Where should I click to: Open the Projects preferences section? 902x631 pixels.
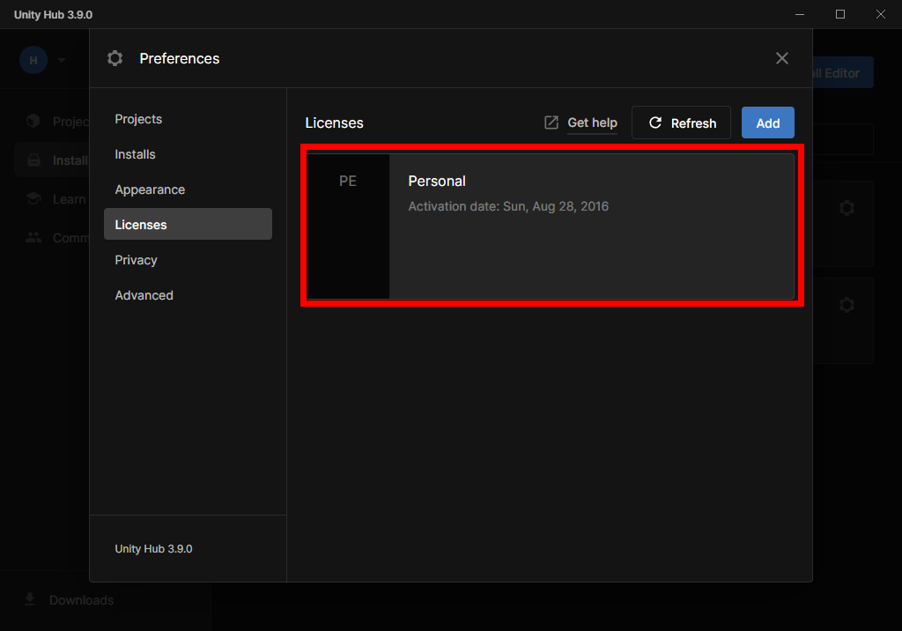click(x=188, y=119)
